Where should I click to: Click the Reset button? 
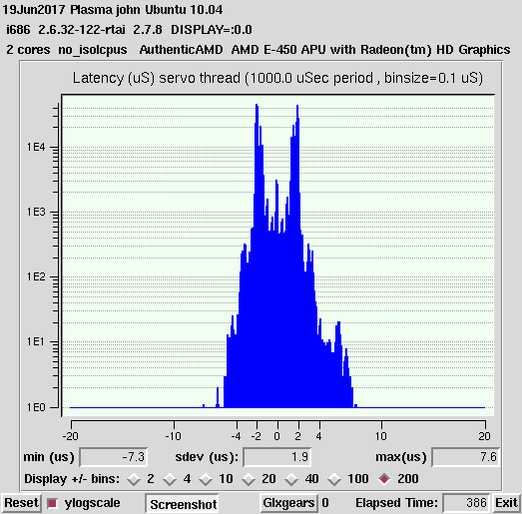[x=21, y=503]
